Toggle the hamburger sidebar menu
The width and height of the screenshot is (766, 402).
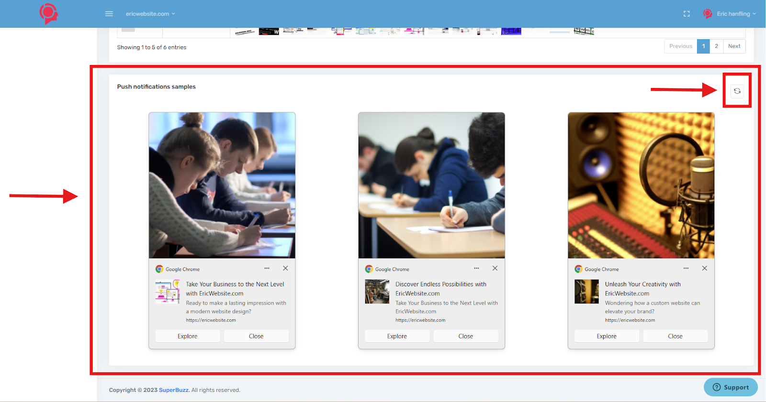click(x=109, y=14)
